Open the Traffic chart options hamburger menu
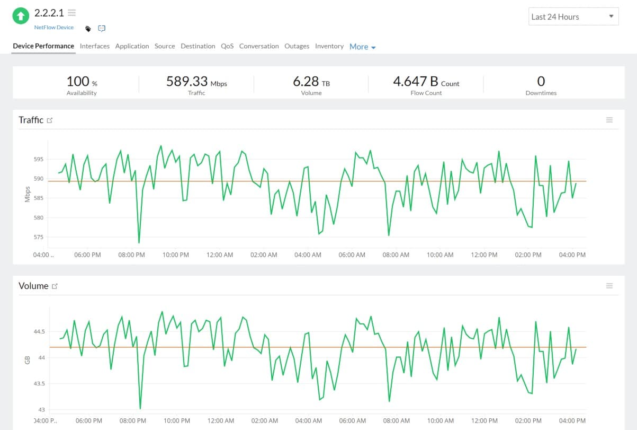The width and height of the screenshot is (637, 430). point(609,120)
